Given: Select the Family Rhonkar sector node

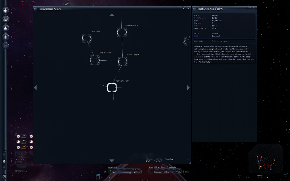Looking at the screenshot, I should (x=122, y=32).
